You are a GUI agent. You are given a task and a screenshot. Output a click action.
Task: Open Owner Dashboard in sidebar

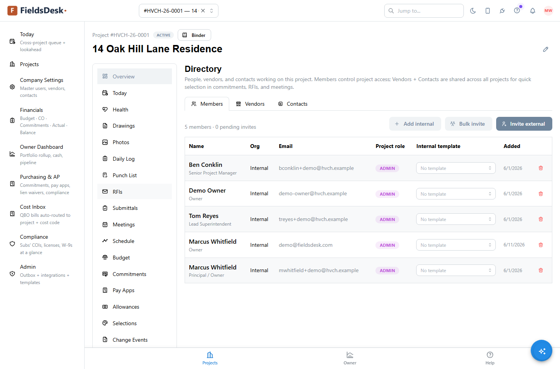42,154
